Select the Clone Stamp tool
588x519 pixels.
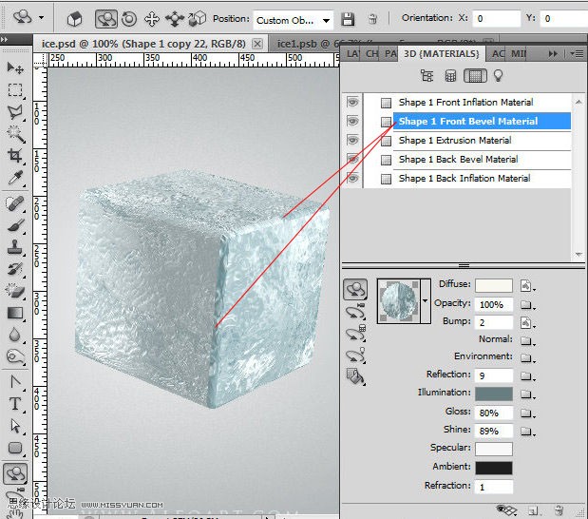tap(15, 247)
